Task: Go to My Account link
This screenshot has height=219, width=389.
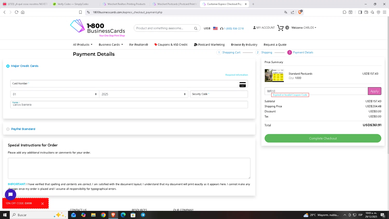Action: 264,28
